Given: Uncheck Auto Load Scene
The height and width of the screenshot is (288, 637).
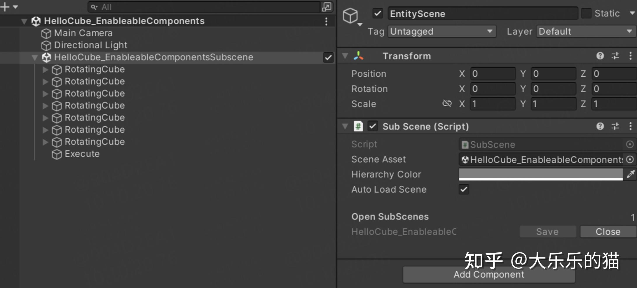Looking at the screenshot, I should pos(464,189).
